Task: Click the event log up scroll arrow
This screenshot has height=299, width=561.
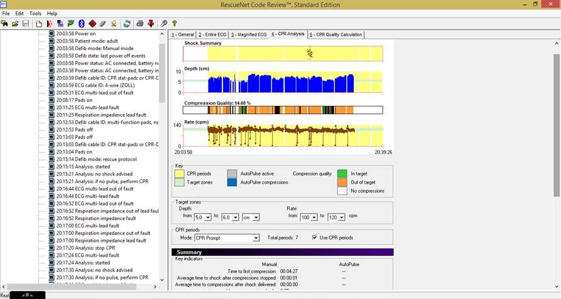Action: (x=161, y=34)
